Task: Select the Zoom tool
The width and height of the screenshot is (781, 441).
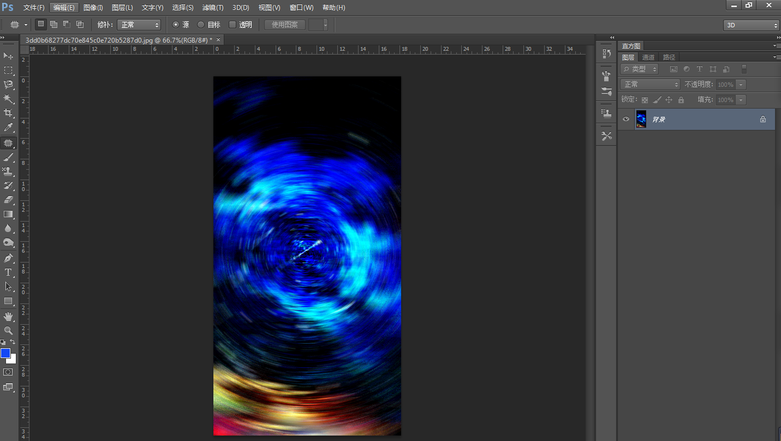Action: tap(8, 330)
